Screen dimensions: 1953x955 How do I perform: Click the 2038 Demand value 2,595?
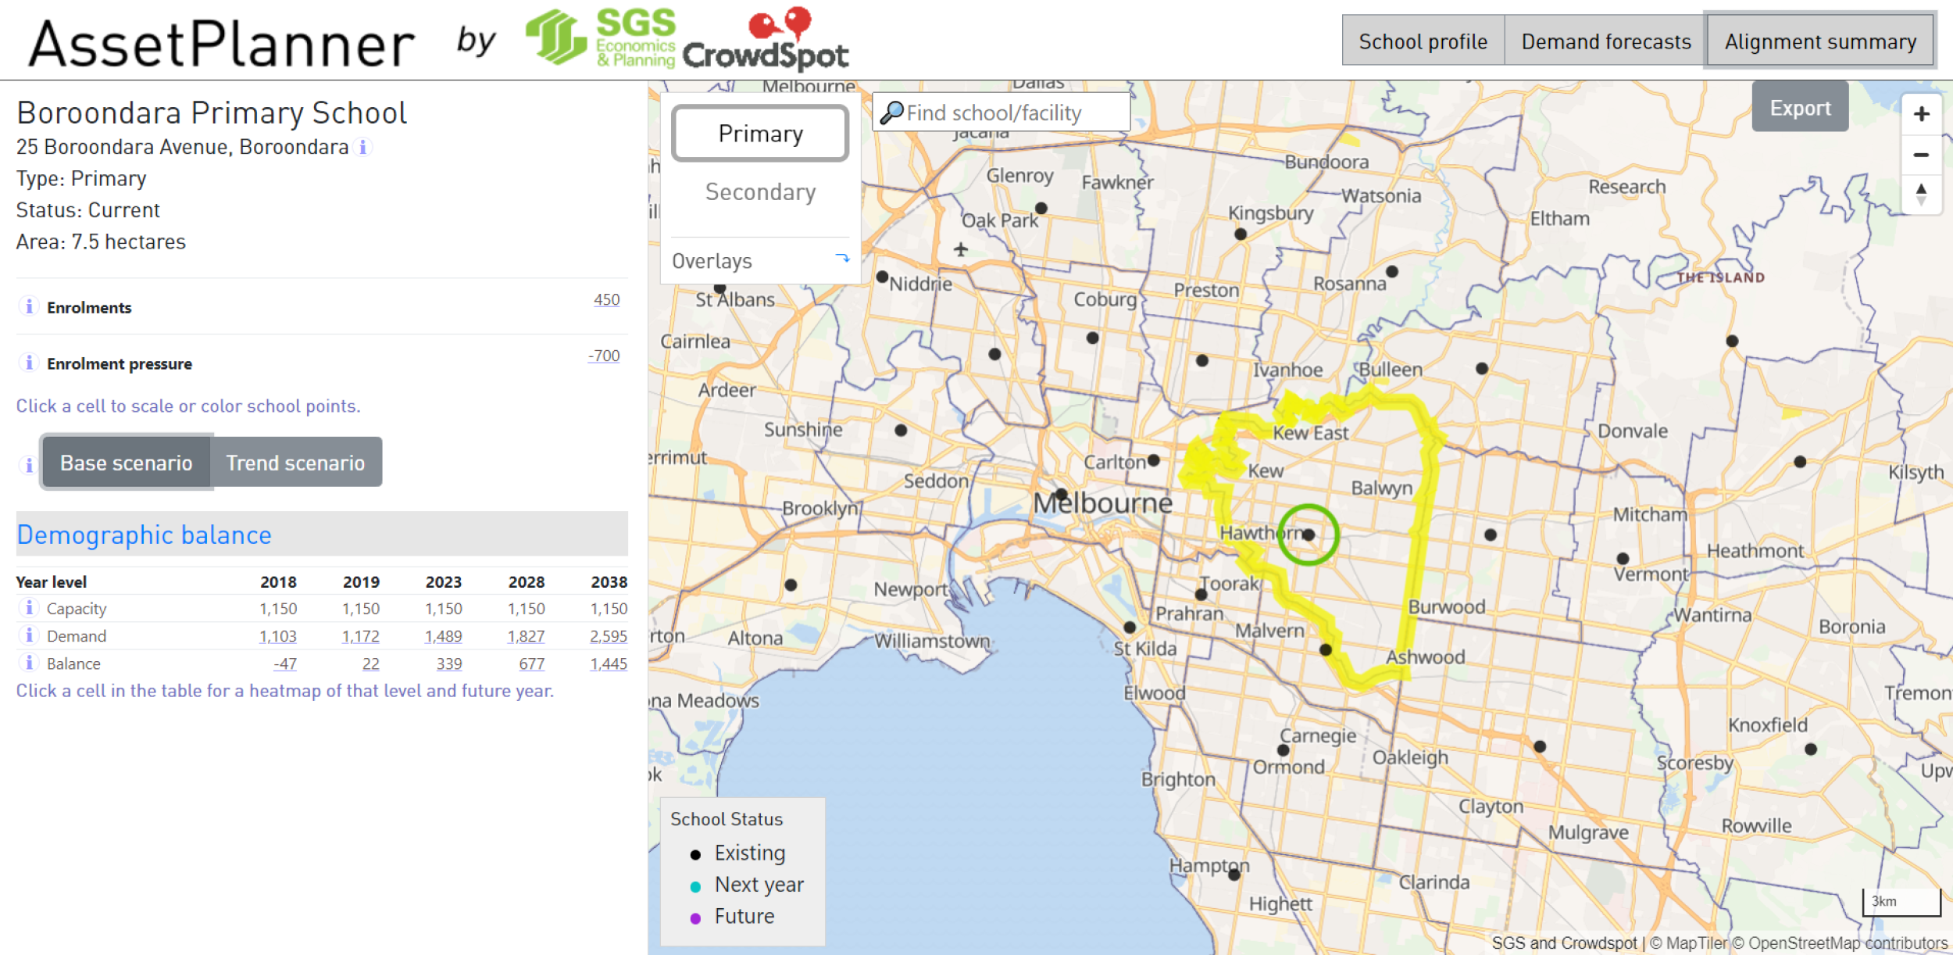[609, 635]
